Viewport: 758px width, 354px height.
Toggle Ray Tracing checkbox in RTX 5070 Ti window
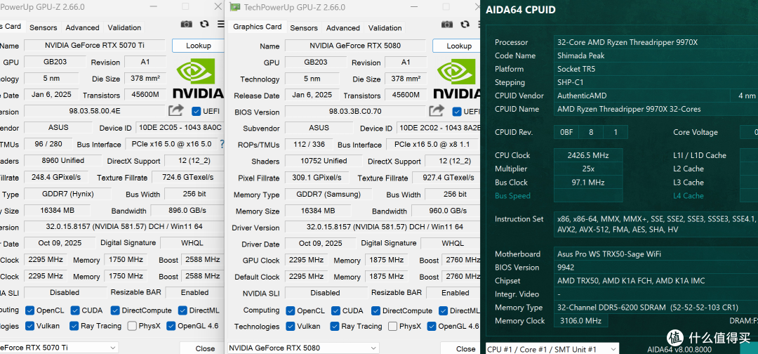[74, 325]
